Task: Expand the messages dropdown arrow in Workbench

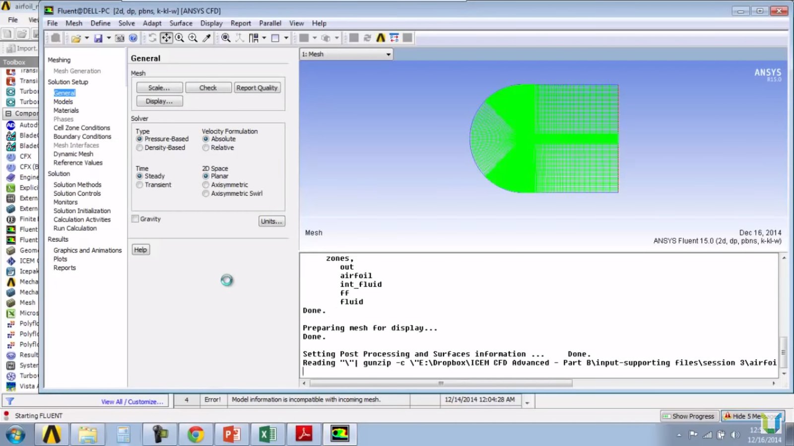Action: click(527, 403)
